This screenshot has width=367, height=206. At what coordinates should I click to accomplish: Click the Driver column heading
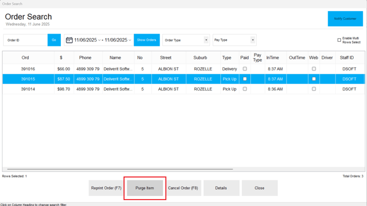327,58
